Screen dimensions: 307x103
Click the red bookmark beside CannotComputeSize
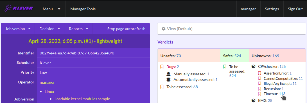click(x=259, y=78)
